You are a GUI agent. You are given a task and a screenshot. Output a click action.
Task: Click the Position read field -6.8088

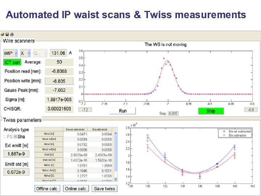point(59,72)
